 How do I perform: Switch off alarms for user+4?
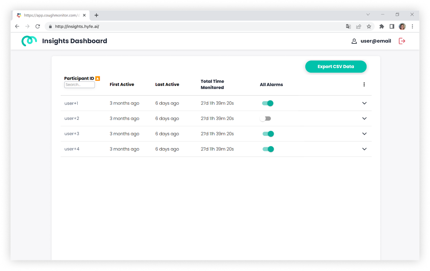[x=268, y=149]
